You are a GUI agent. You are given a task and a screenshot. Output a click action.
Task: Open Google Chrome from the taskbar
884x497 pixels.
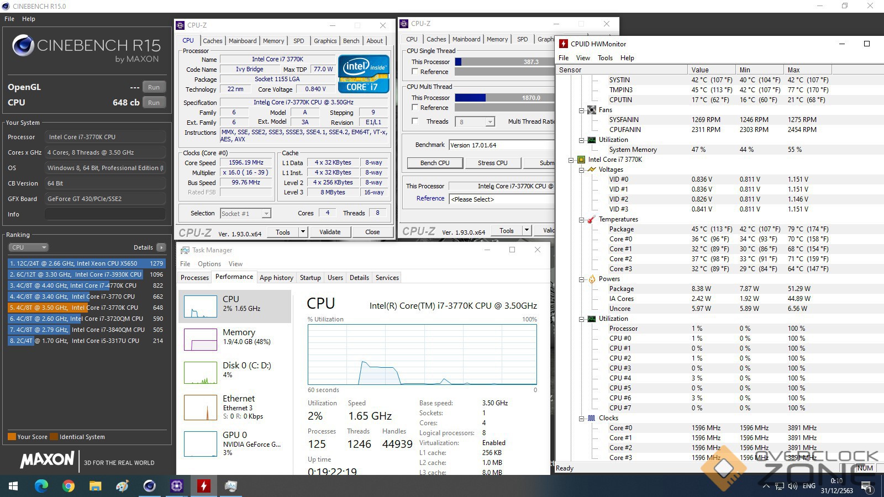coord(69,486)
